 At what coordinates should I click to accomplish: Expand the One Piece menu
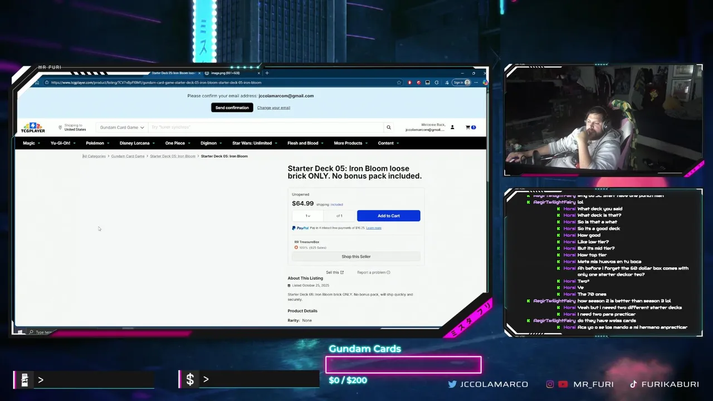[x=178, y=143]
